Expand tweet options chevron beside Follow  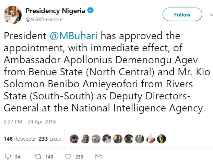[210, 14]
